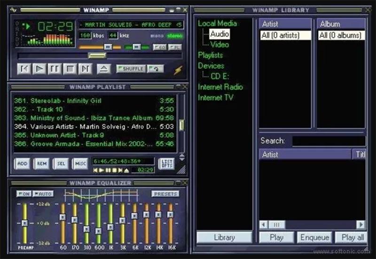Click the 600 Hz equalizer band slider

click(x=99, y=231)
